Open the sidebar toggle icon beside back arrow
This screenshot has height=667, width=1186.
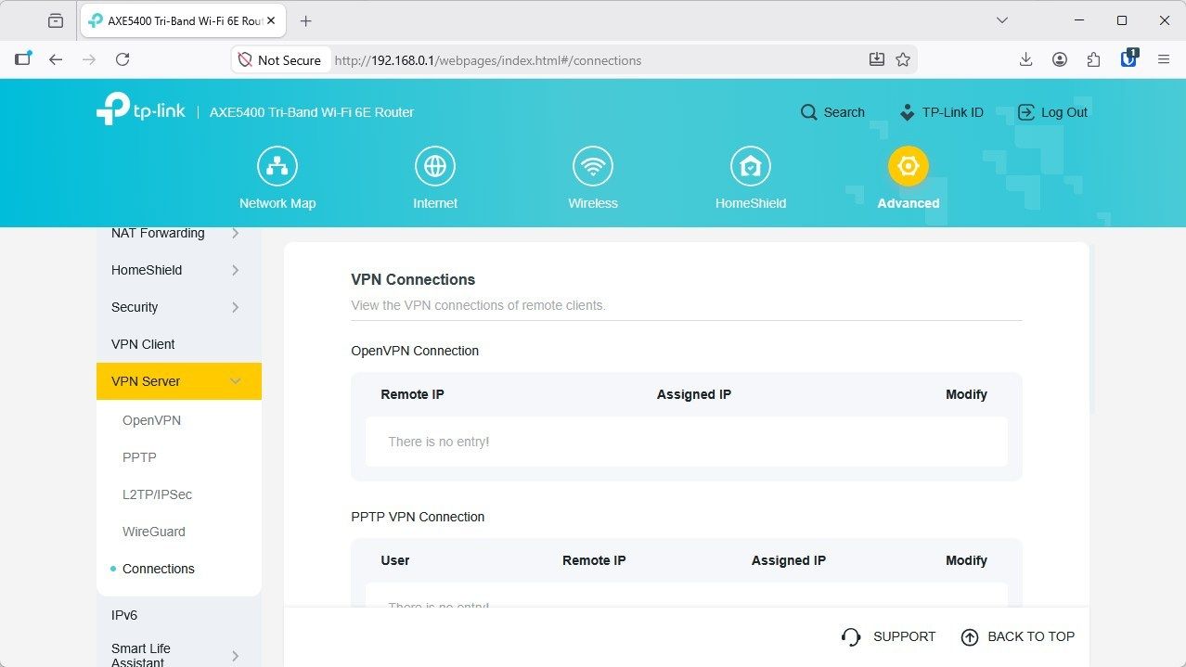tap(22, 58)
